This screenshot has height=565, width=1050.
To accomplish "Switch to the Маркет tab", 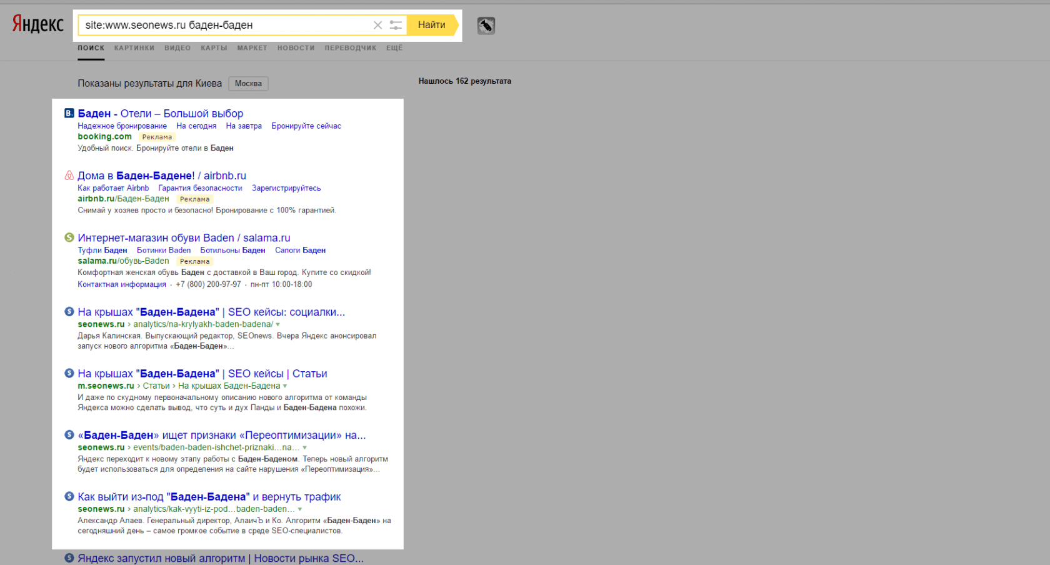I will 252,48.
